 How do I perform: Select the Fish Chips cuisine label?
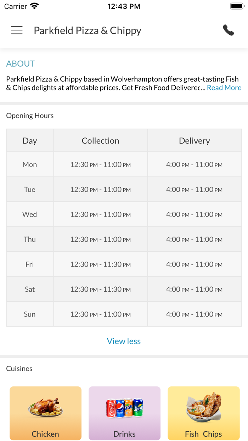coord(203,434)
